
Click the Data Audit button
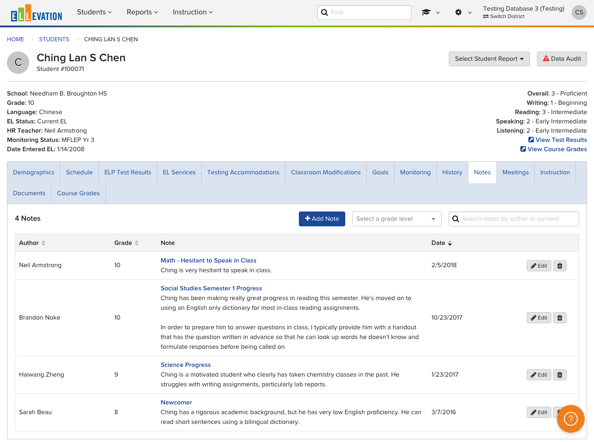pyautogui.click(x=562, y=59)
